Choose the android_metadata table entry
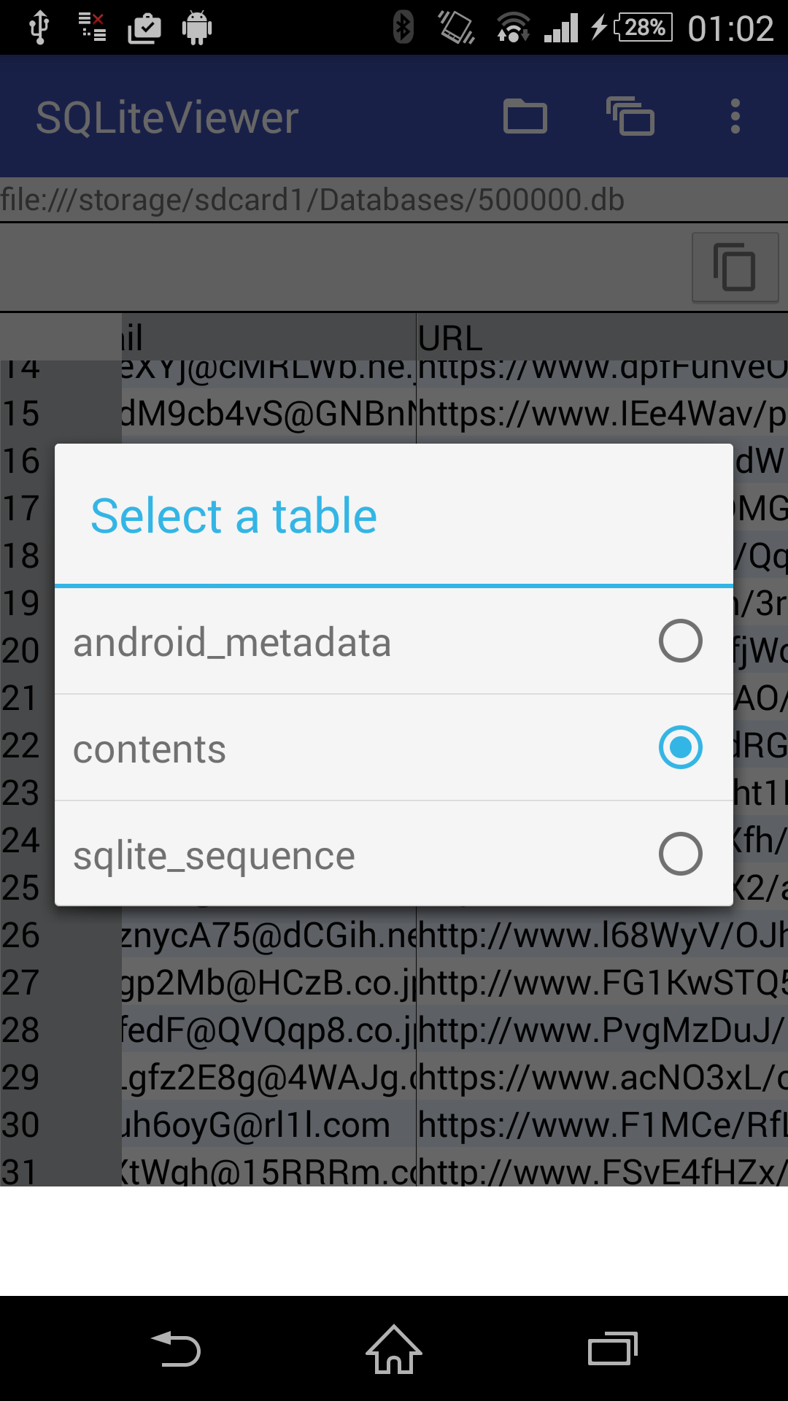The image size is (788, 1401). click(x=232, y=642)
